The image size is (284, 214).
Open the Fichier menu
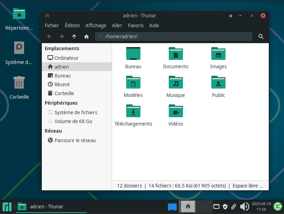click(52, 25)
